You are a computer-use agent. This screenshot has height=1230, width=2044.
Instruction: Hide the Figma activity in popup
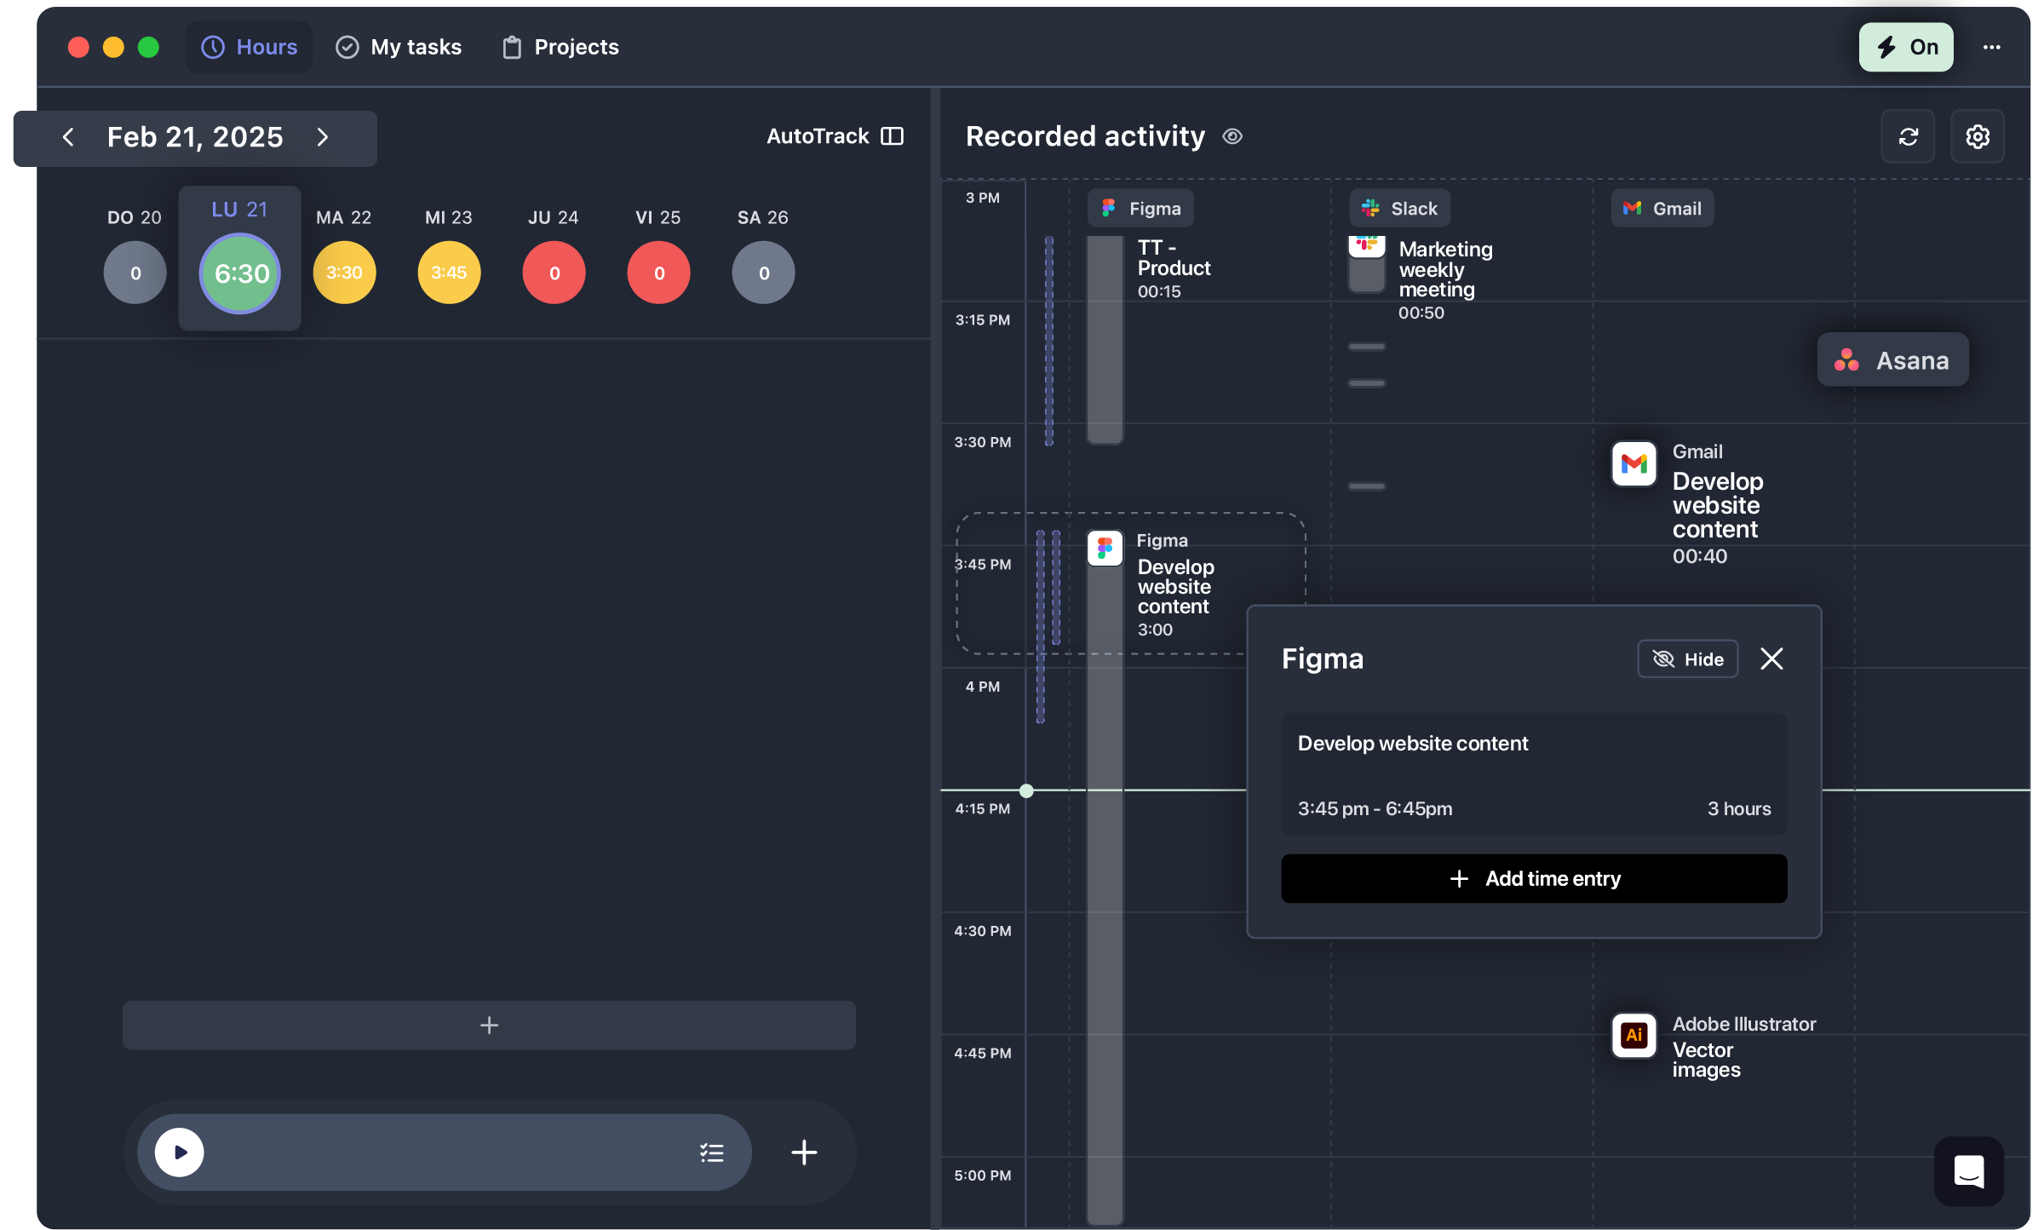pyautogui.click(x=1687, y=659)
